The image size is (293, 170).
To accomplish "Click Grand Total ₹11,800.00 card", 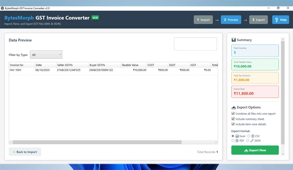I will tap(255, 92).
